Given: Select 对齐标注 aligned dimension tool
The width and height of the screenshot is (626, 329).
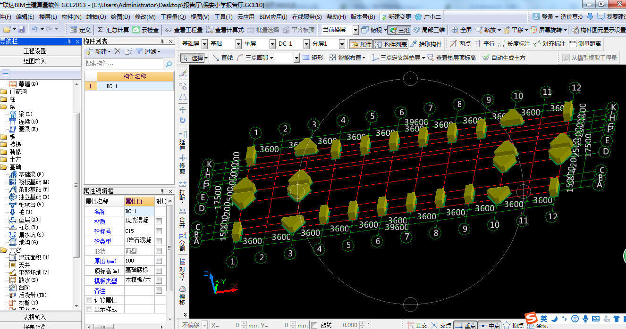Looking at the screenshot, I should tap(550, 43).
